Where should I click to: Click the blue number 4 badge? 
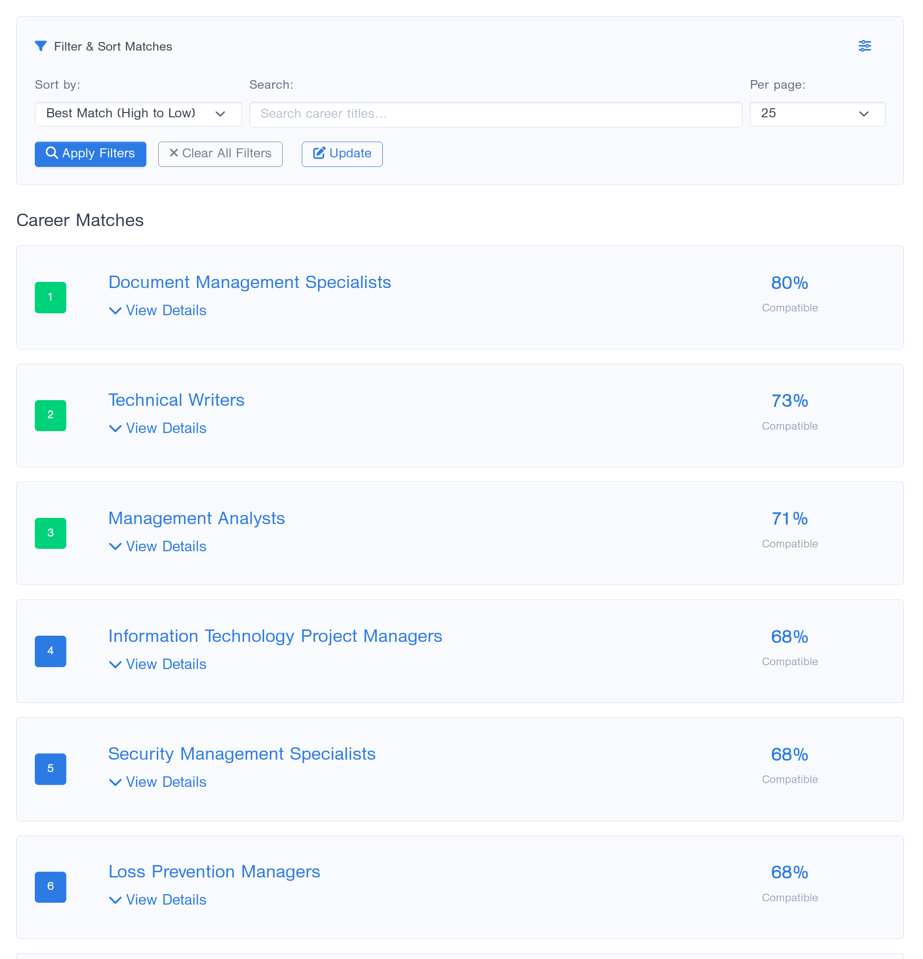pyautogui.click(x=50, y=651)
